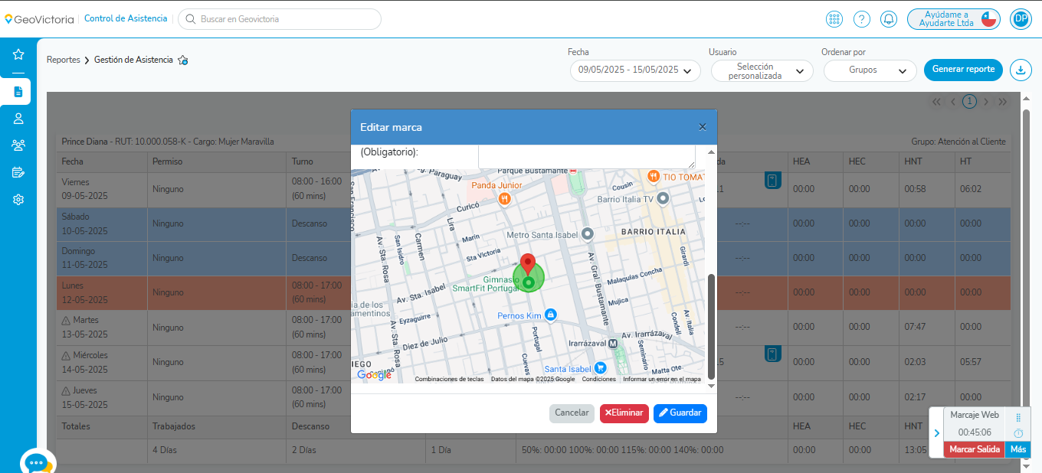Click Control de Asistencia header link
This screenshot has height=473, width=1042.
click(x=125, y=18)
